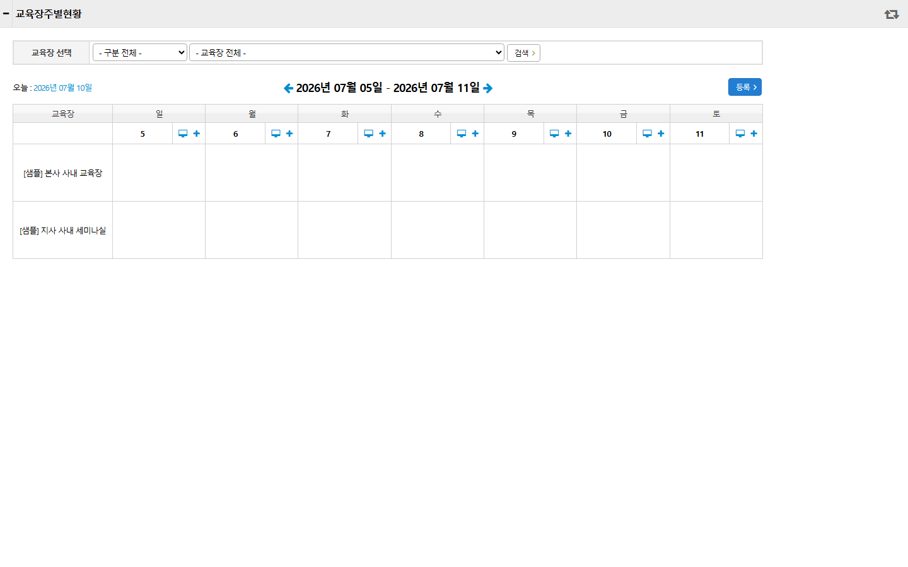Click the refresh icon at top right
The width and height of the screenshot is (908, 567).
click(x=892, y=14)
